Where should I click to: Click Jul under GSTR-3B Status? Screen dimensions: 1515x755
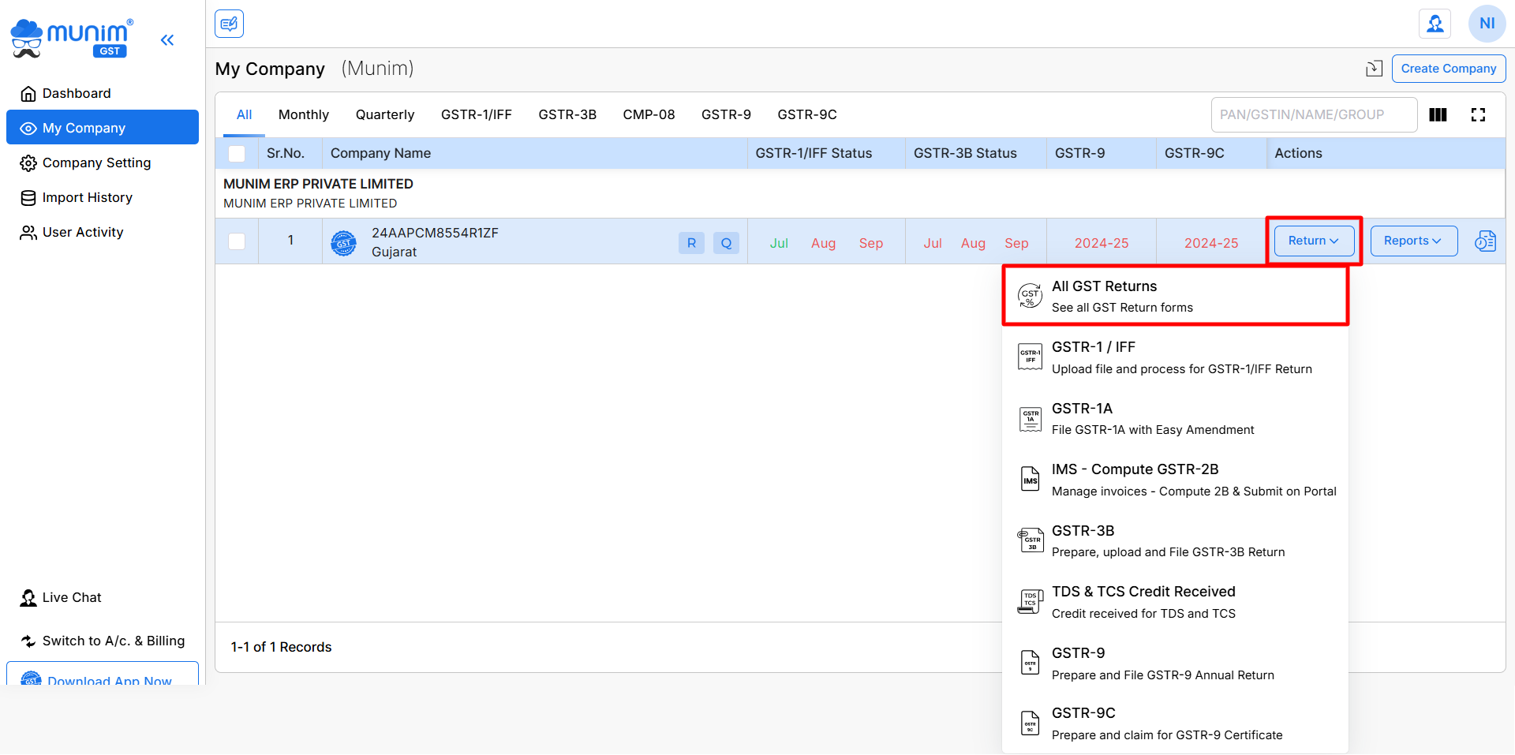coord(933,243)
